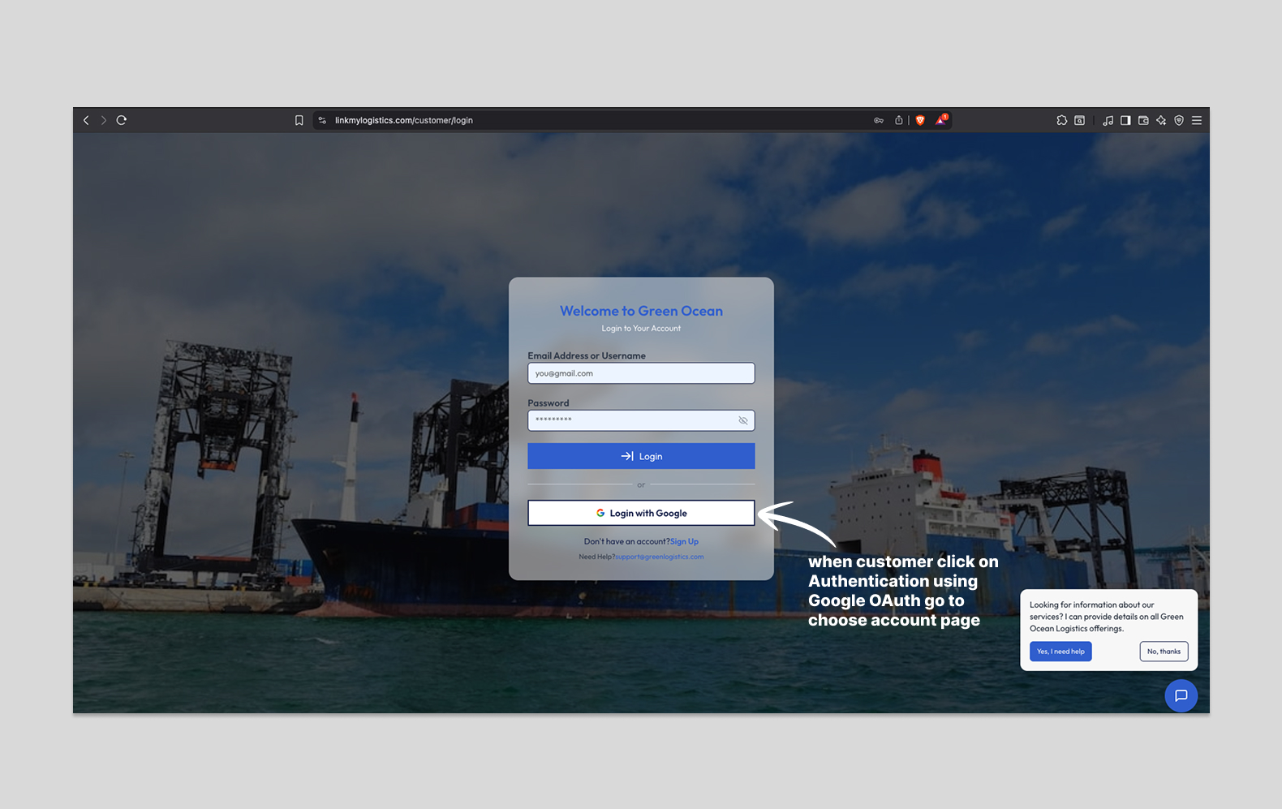
Task: Open the browser hamburger menu
Action: click(1197, 120)
